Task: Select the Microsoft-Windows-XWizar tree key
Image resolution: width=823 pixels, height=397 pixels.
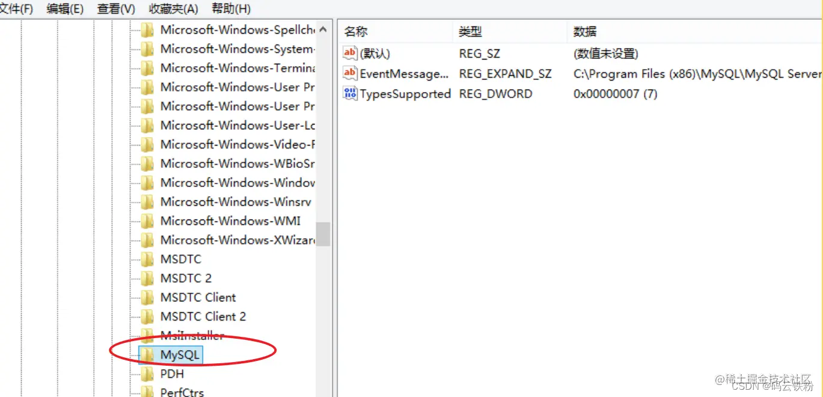Action: (x=237, y=240)
